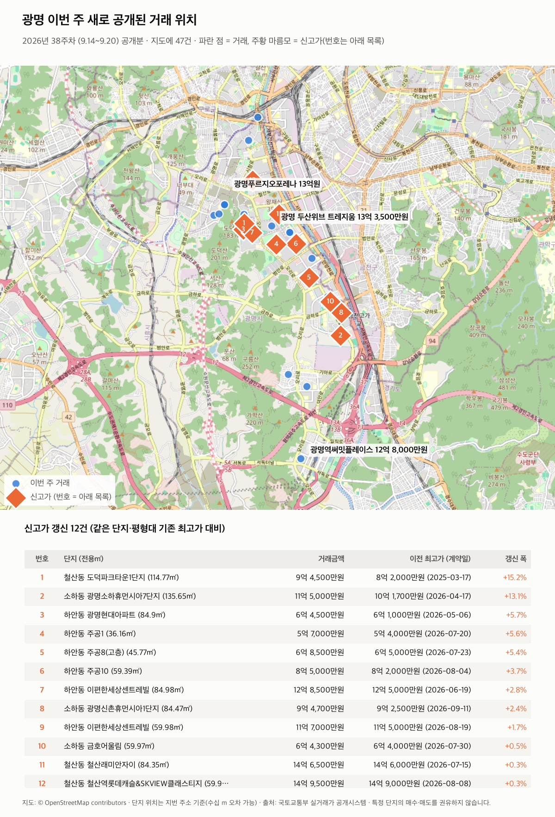Select 하안동 주공10 (59.39㎡) in the table
Viewport: 555px width, 817px height.
tap(103, 671)
